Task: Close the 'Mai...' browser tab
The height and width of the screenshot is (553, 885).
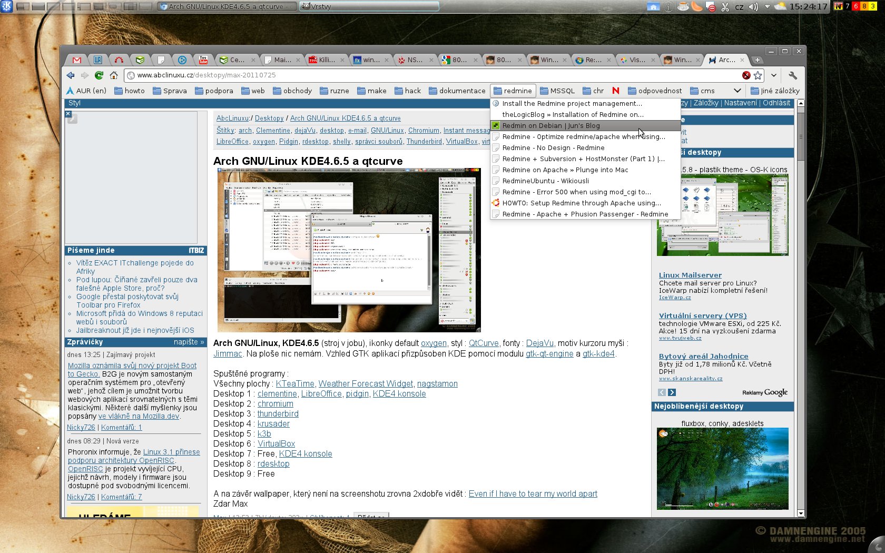Action: [298, 60]
